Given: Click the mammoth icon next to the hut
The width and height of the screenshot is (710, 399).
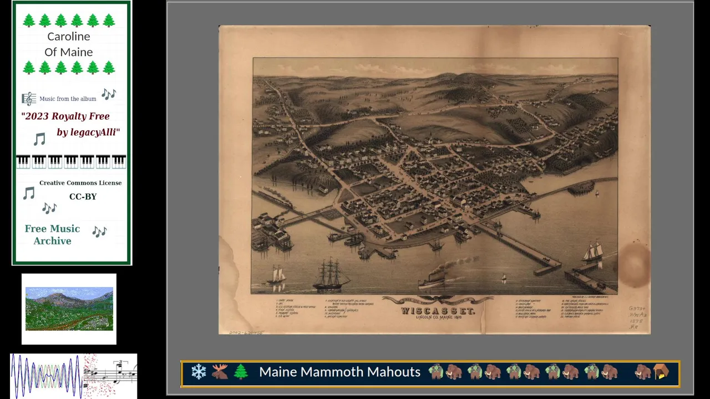Looking at the screenshot, I should pos(643,372).
